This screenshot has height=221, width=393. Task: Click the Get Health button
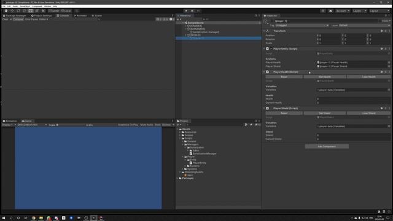325,77
